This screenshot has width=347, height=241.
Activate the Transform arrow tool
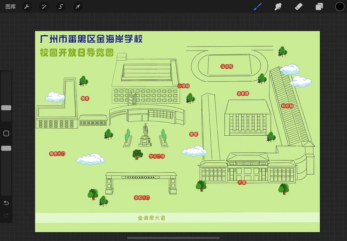[x=78, y=6]
